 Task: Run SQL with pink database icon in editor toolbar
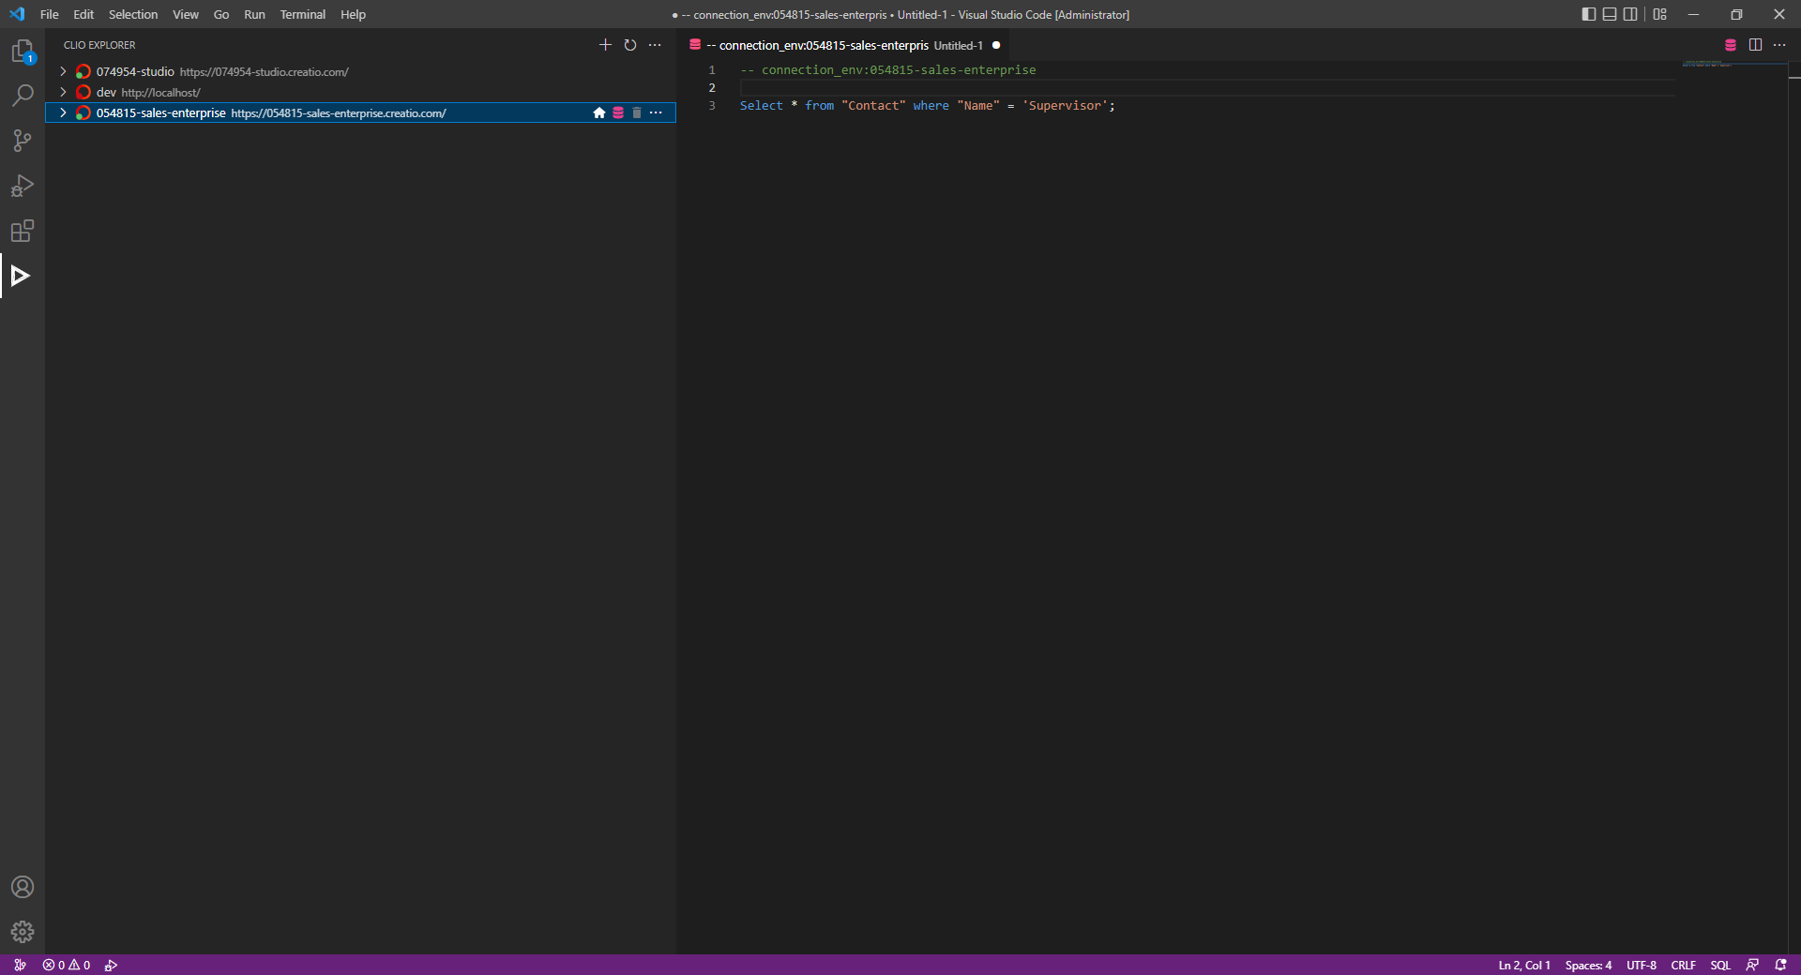click(x=1731, y=45)
